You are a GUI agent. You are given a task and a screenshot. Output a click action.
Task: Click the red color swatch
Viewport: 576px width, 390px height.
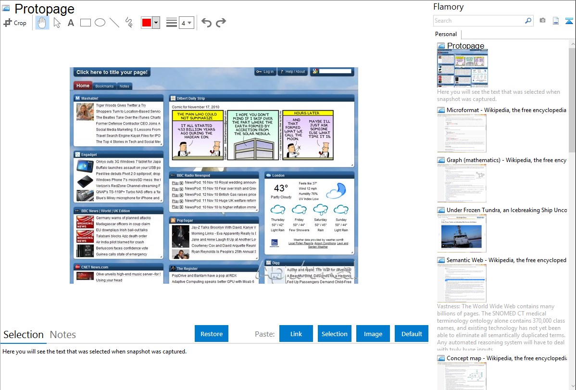pyautogui.click(x=146, y=23)
